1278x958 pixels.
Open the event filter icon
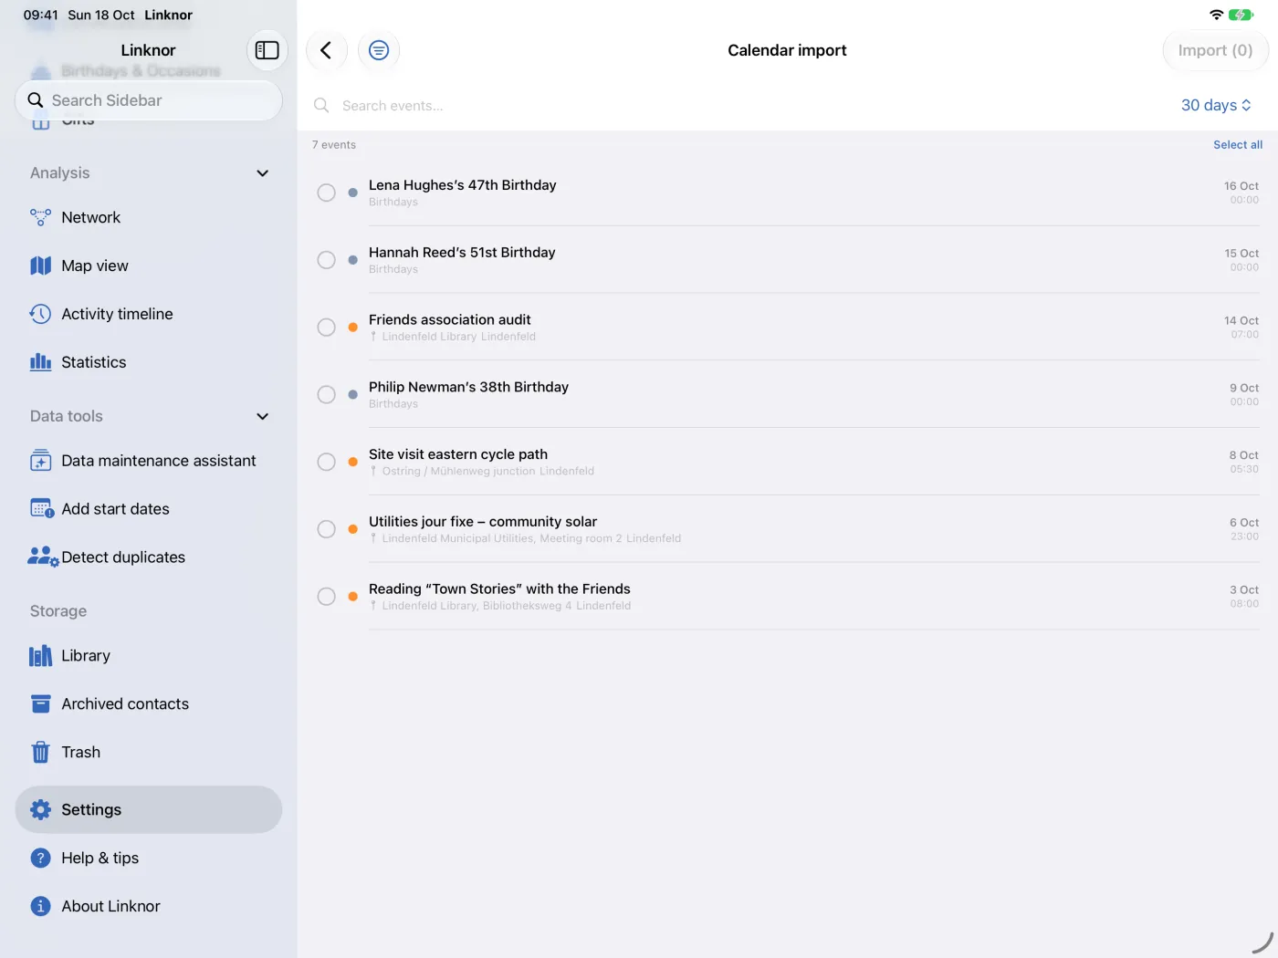pyautogui.click(x=379, y=50)
